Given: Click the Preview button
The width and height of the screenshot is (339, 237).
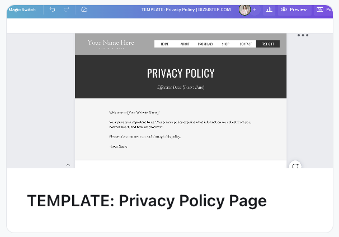Looking at the screenshot, I should tap(294, 10).
